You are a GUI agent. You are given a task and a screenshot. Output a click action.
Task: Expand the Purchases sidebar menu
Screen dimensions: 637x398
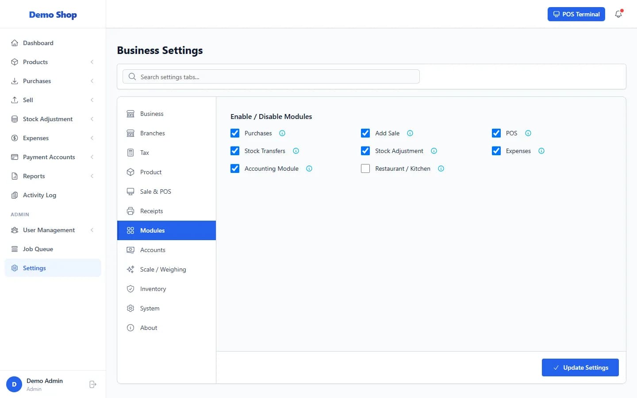point(53,81)
